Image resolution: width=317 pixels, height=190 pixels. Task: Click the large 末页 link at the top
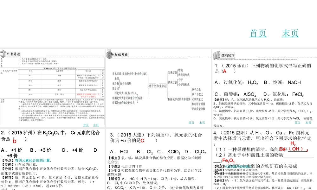(x=290, y=33)
